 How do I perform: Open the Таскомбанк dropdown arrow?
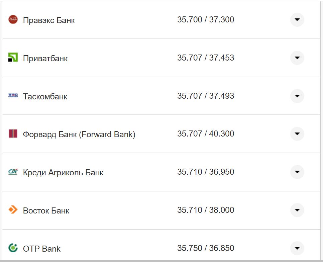(x=297, y=96)
